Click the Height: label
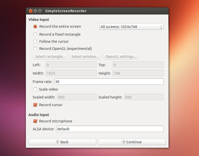This screenshot has height=156, width=199. [105, 73]
